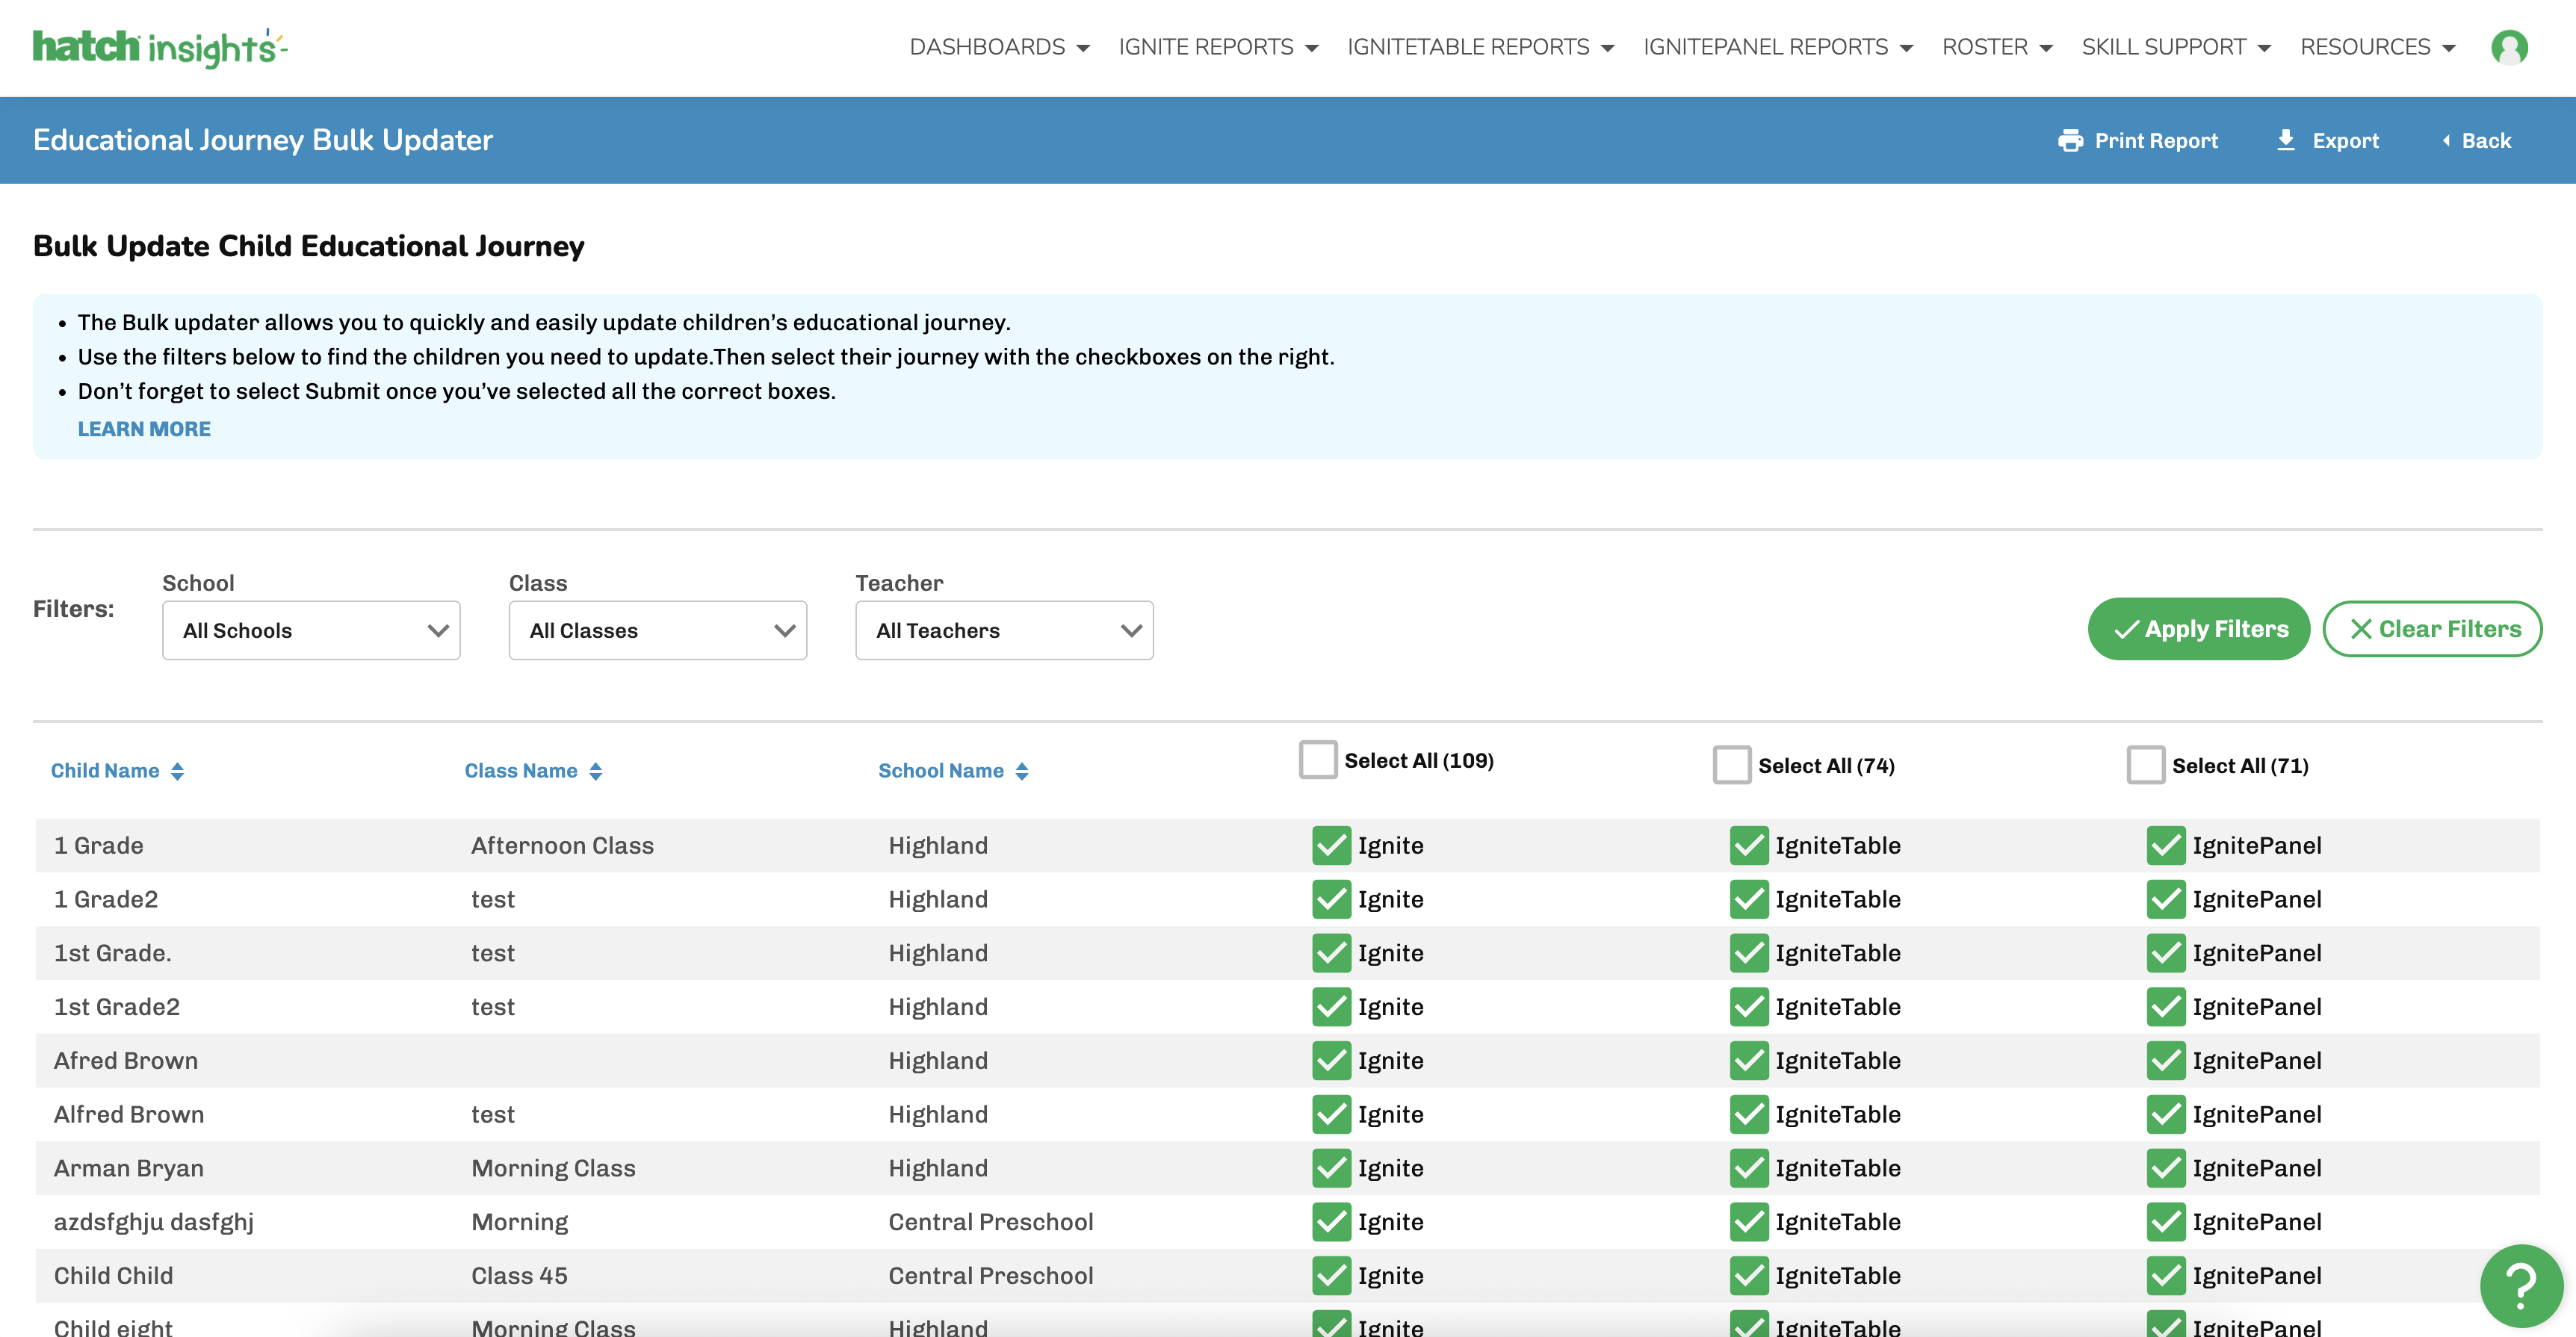Expand the All Teachers dropdown
The image size is (2576, 1337).
click(x=1004, y=630)
